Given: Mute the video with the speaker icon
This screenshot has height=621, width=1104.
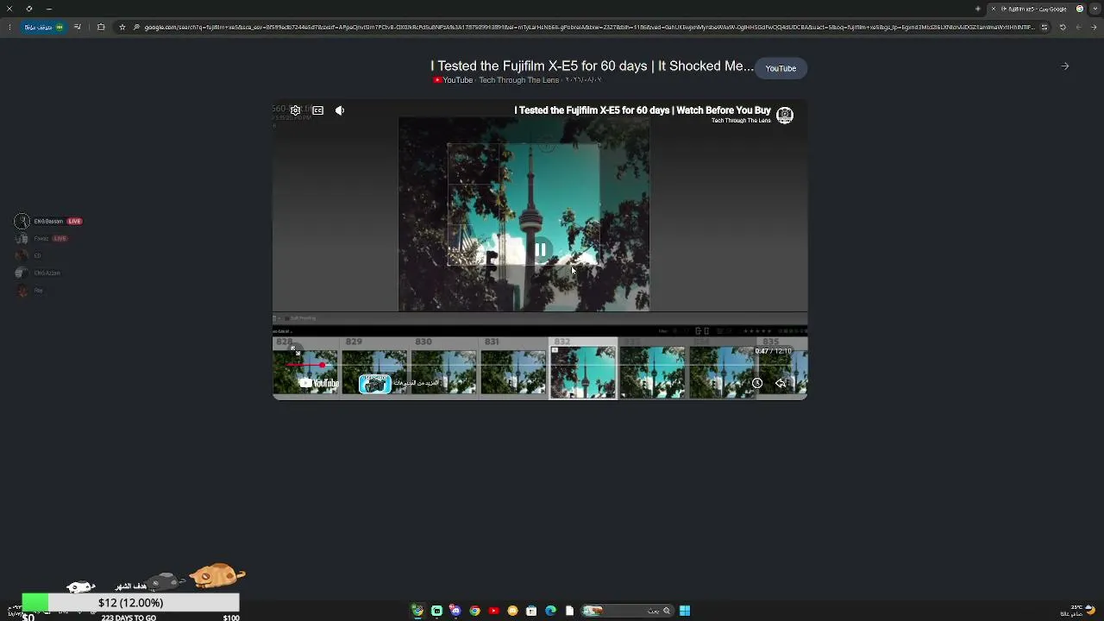Looking at the screenshot, I should tap(340, 110).
